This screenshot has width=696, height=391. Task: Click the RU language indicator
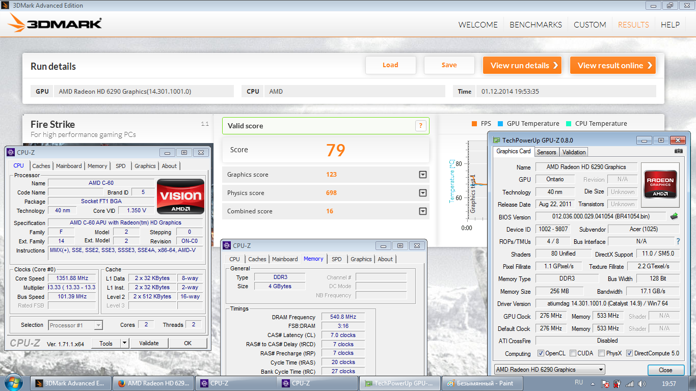pyautogui.click(x=578, y=382)
